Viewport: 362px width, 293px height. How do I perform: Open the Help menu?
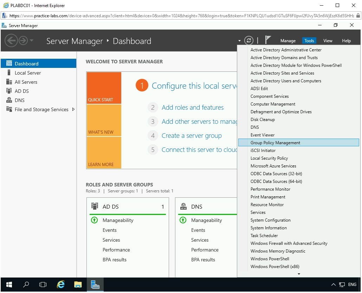click(346, 41)
